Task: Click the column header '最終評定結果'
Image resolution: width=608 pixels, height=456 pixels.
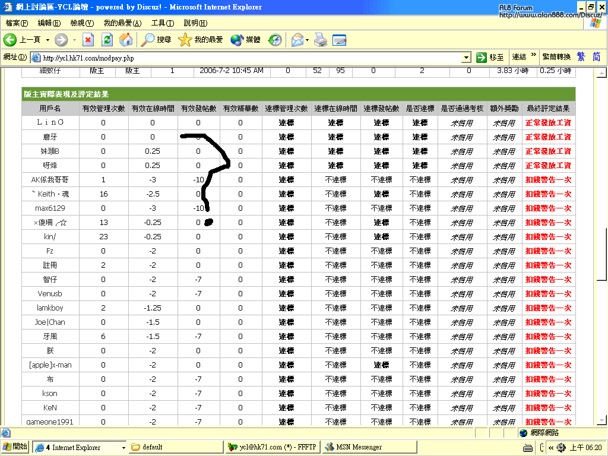Action: (548, 109)
